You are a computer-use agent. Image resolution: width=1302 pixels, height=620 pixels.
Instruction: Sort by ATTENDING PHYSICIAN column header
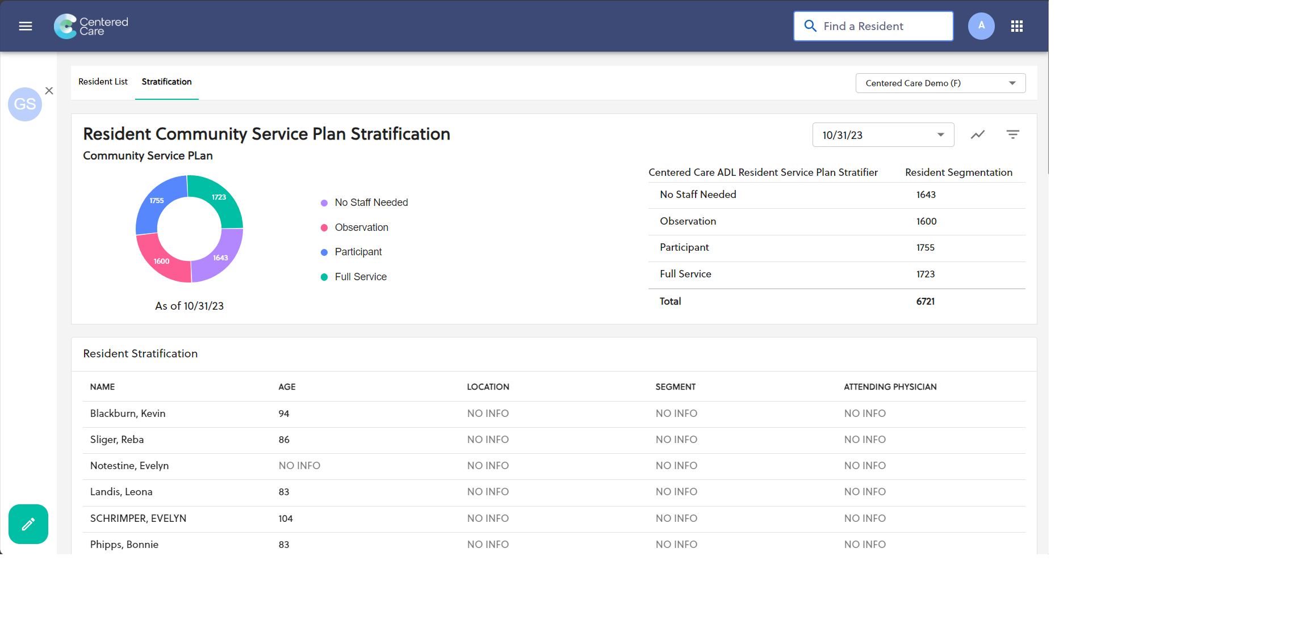[890, 387]
